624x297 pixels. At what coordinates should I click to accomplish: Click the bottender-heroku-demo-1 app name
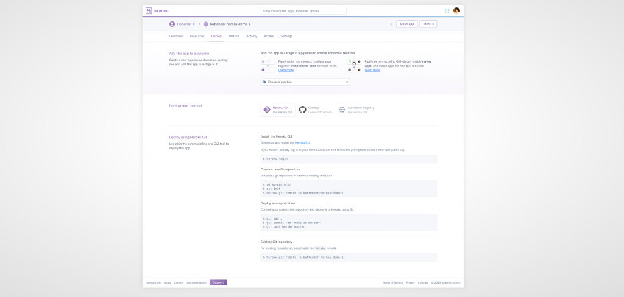[230, 24]
